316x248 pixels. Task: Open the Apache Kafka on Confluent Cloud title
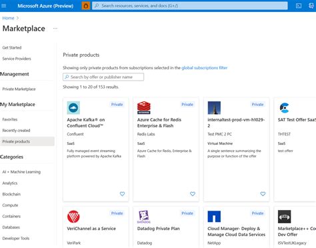pos(86,123)
